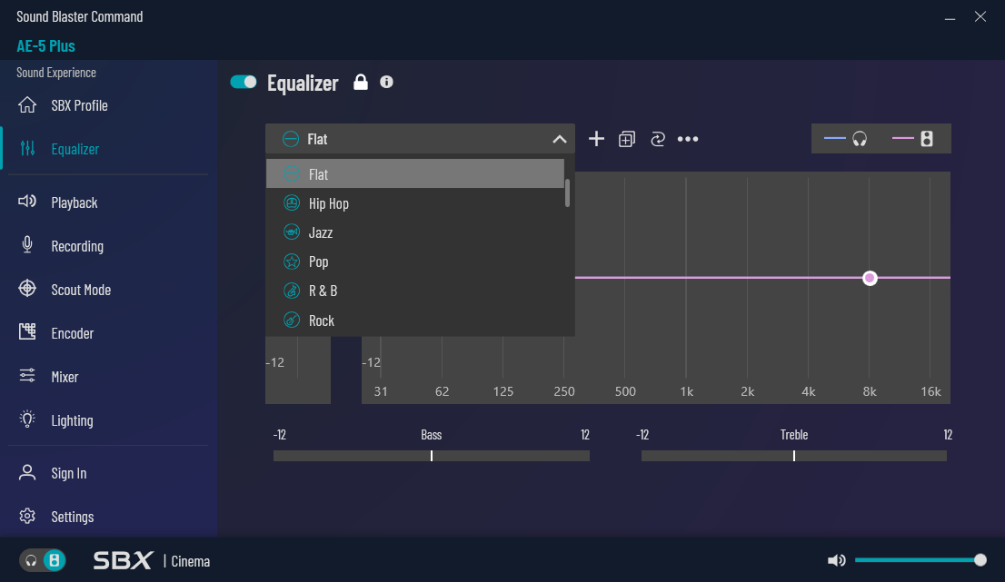Open the Lighting page

pos(72,420)
